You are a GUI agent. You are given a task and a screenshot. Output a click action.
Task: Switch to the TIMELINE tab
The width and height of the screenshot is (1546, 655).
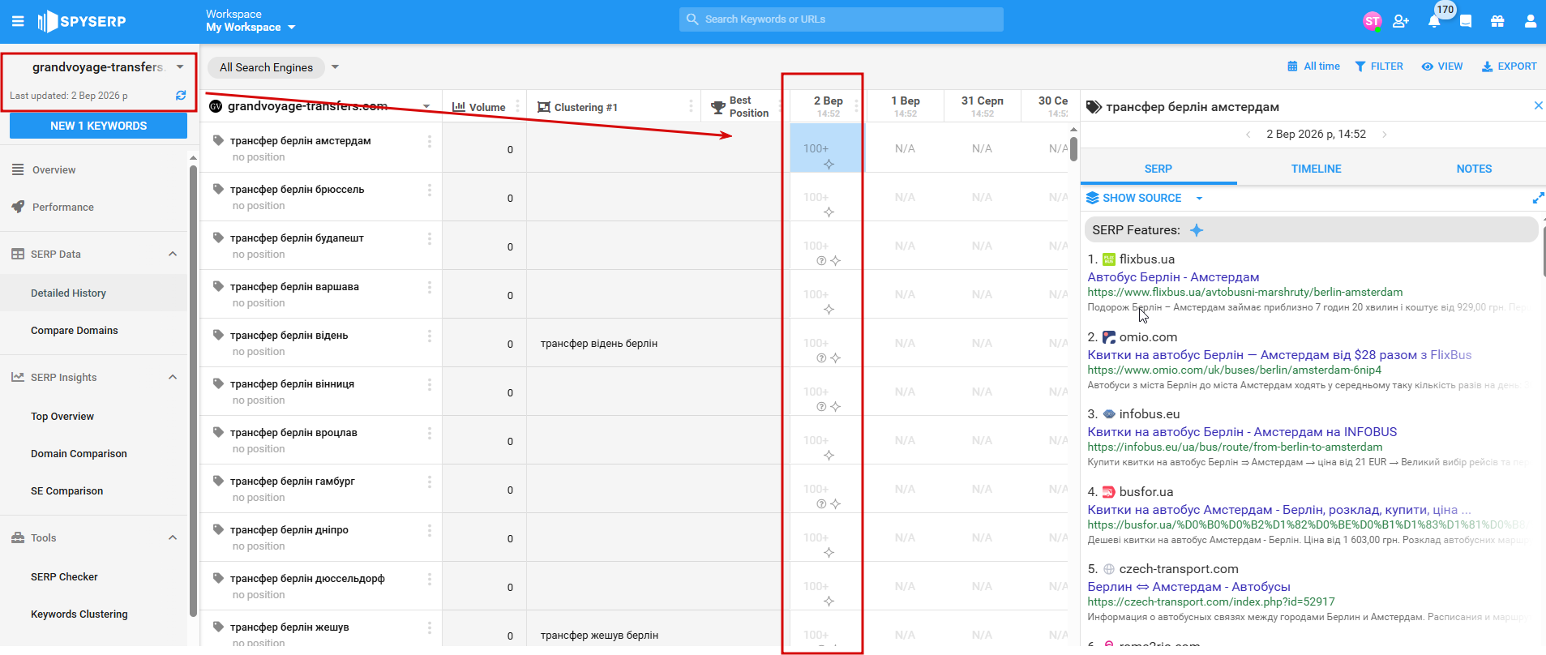click(1316, 169)
